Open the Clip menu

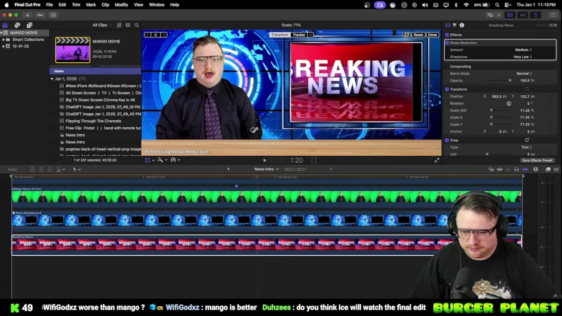(105, 5)
